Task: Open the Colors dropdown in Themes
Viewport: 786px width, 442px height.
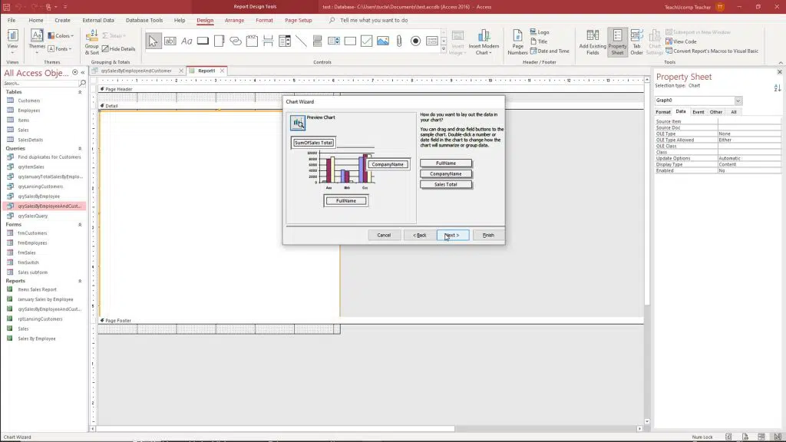Action: tap(61, 35)
